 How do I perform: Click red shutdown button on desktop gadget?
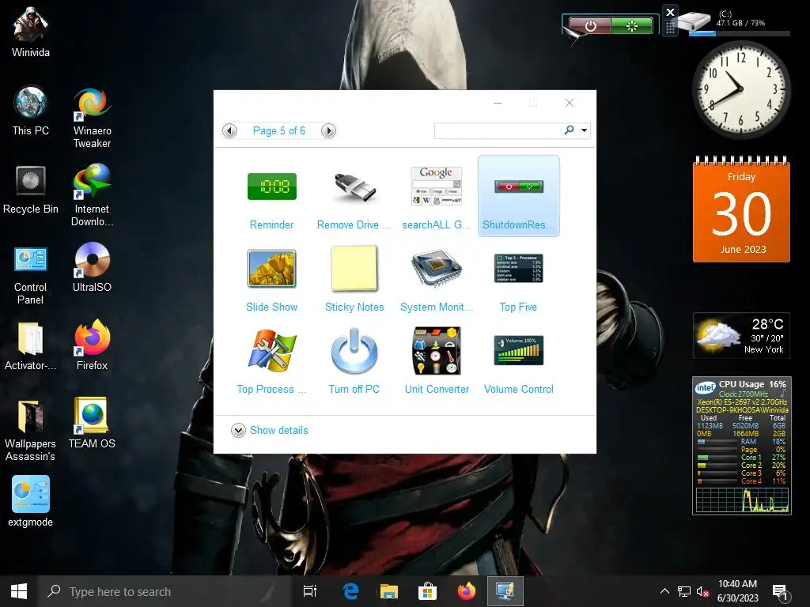pyautogui.click(x=590, y=25)
